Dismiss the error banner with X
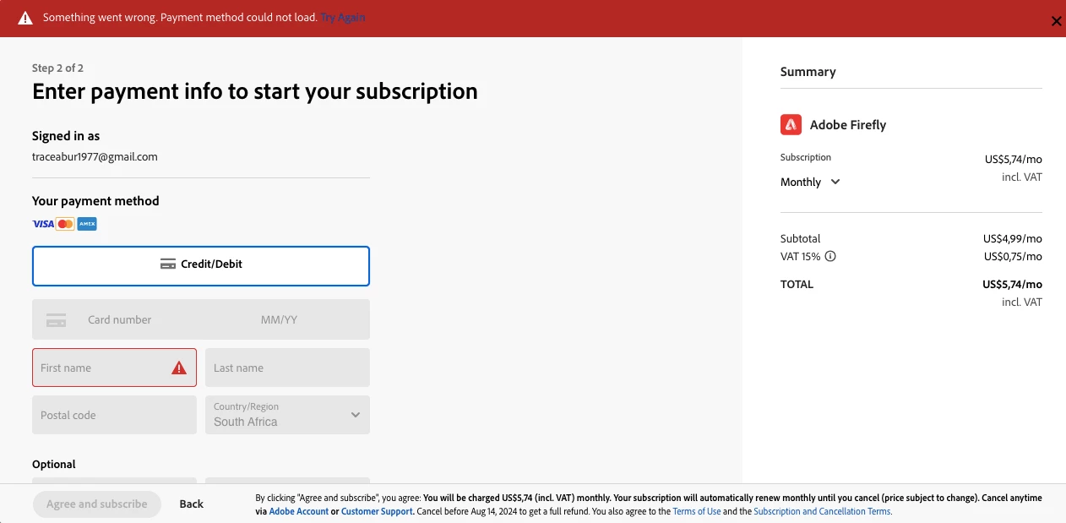Screen dimensions: 1066x523 1056,21
